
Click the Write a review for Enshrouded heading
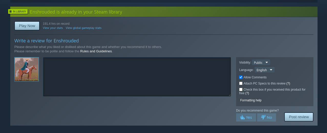47,41
